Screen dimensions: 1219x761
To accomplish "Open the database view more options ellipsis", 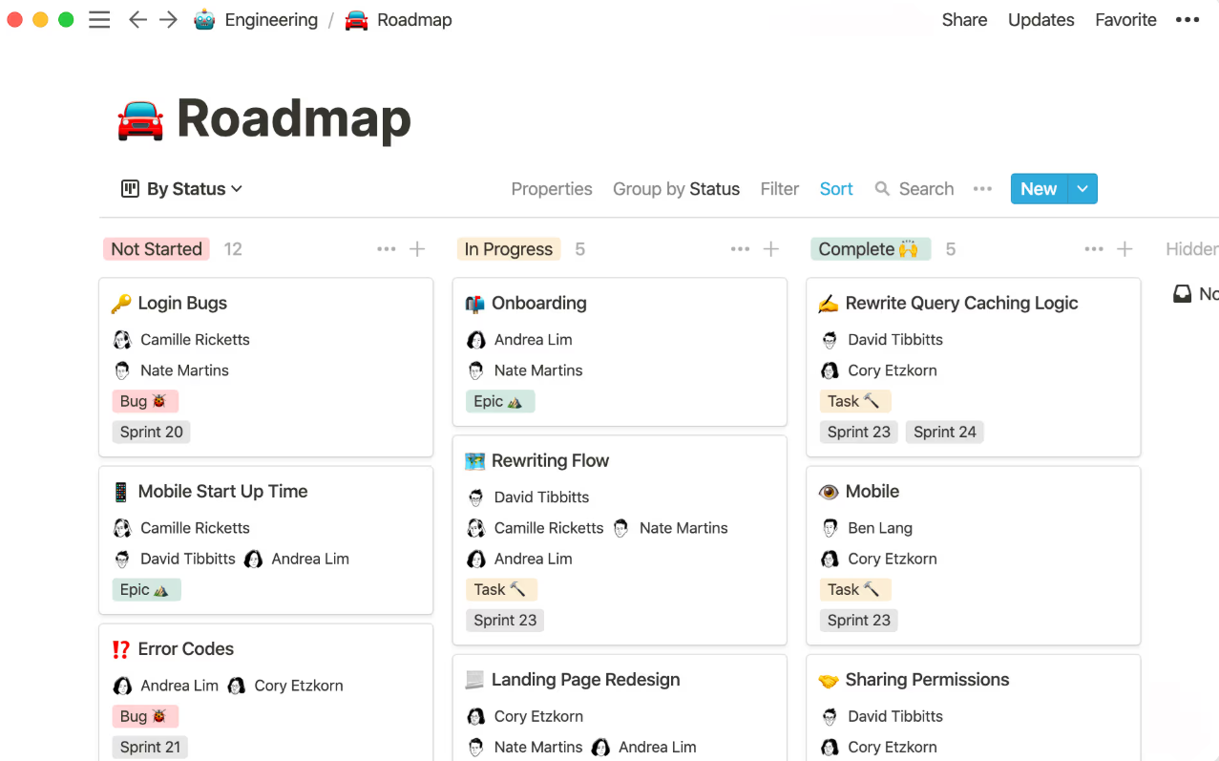I will click(x=982, y=189).
